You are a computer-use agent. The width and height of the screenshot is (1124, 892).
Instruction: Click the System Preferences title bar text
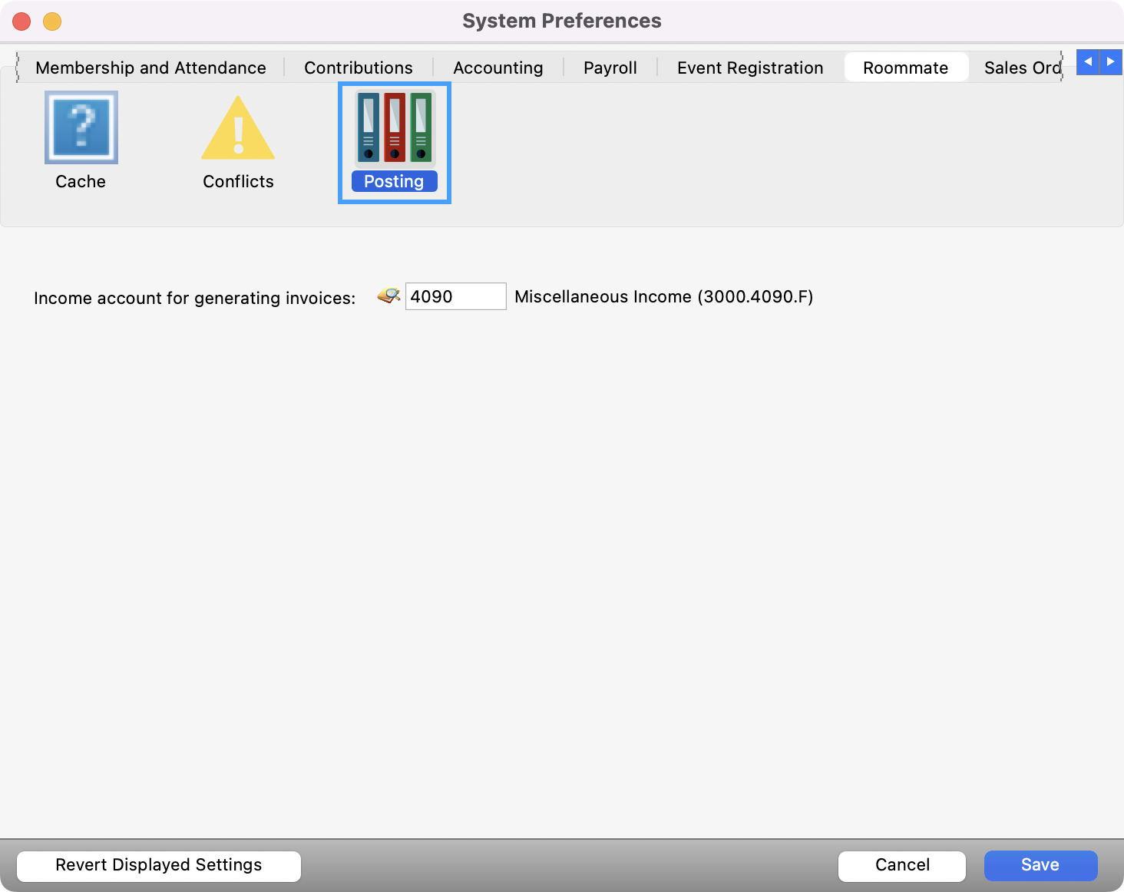(x=561, y=21)
